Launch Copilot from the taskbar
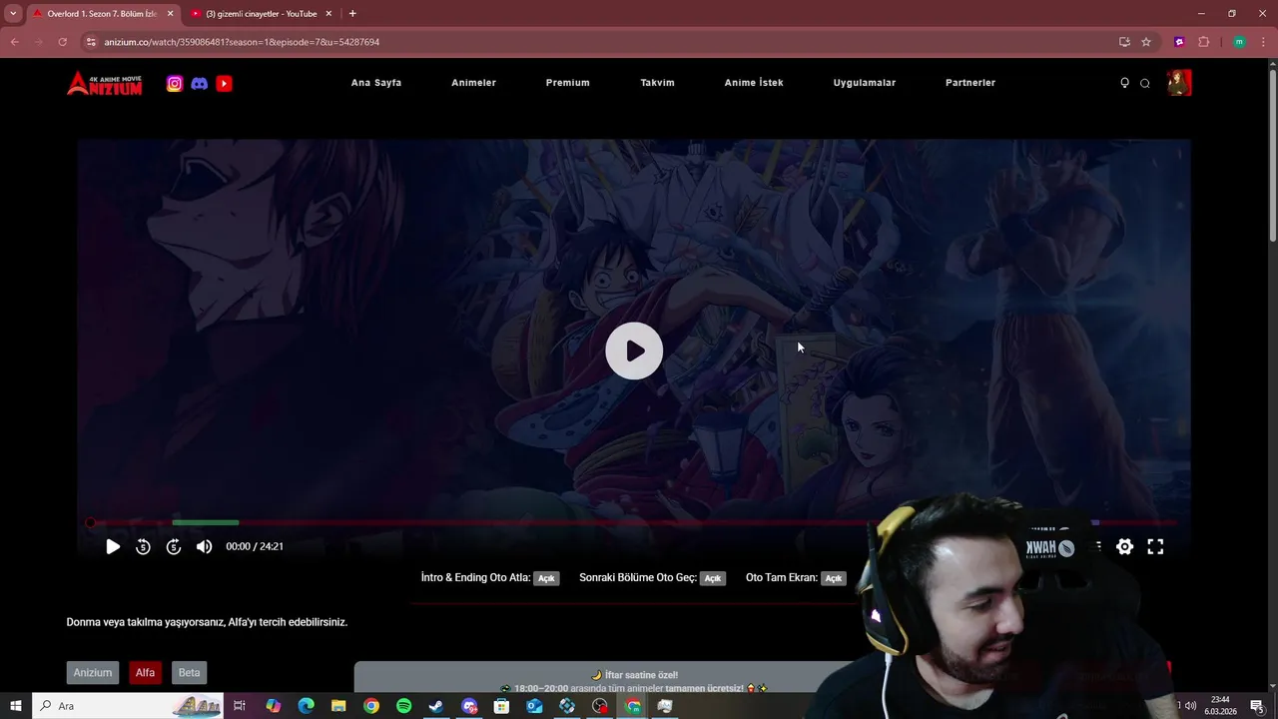The image size is (1278, 719). tap(274, 706)
